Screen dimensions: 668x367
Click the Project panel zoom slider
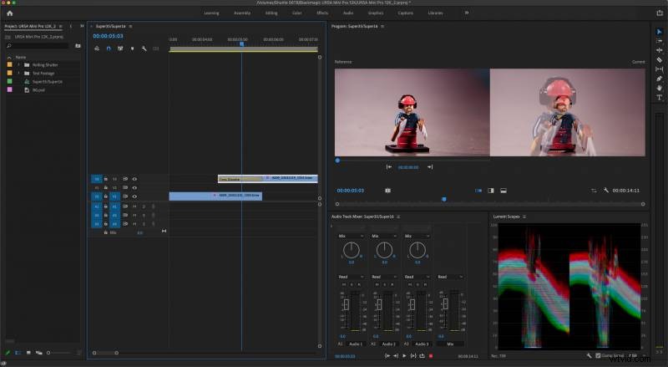(x=59, y=353)
